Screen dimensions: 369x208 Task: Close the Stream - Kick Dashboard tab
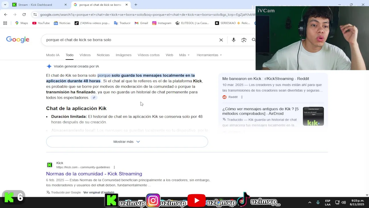tap(65, 5)
